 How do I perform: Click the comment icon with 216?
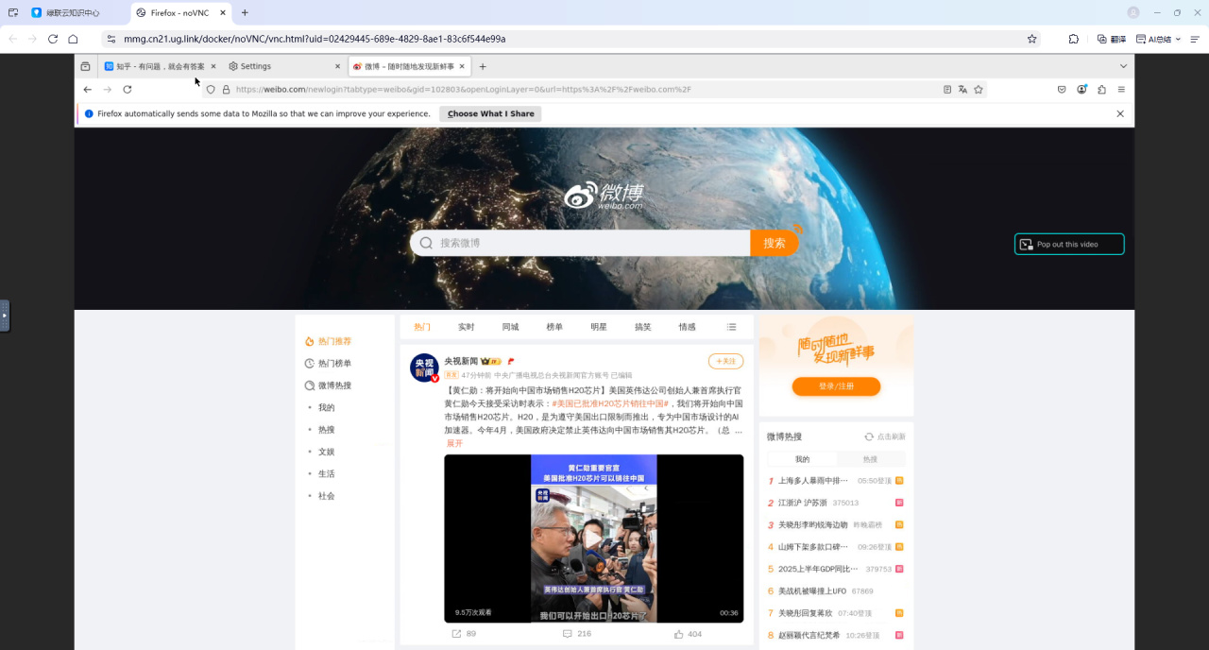click(567, 634)
